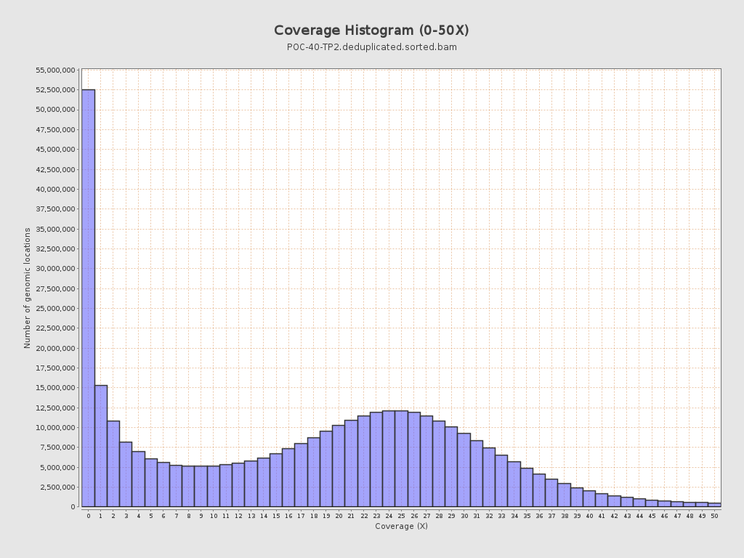Click the x-axis tick label 38
The width and height of the screenshot is (744, 558).
(x=564, y=516)
